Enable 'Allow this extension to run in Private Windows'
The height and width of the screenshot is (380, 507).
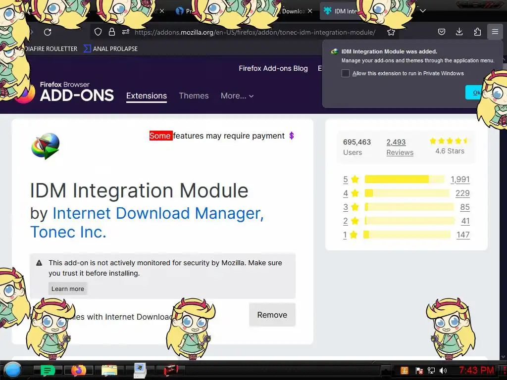pos(345,73)
